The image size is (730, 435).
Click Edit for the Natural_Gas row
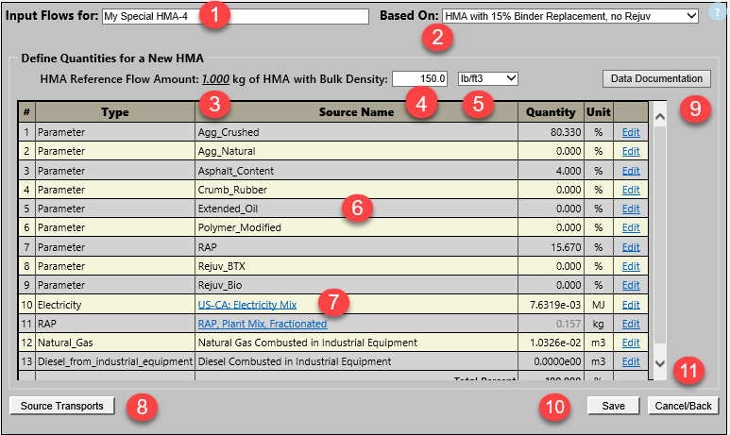click(x=630, y=343)
